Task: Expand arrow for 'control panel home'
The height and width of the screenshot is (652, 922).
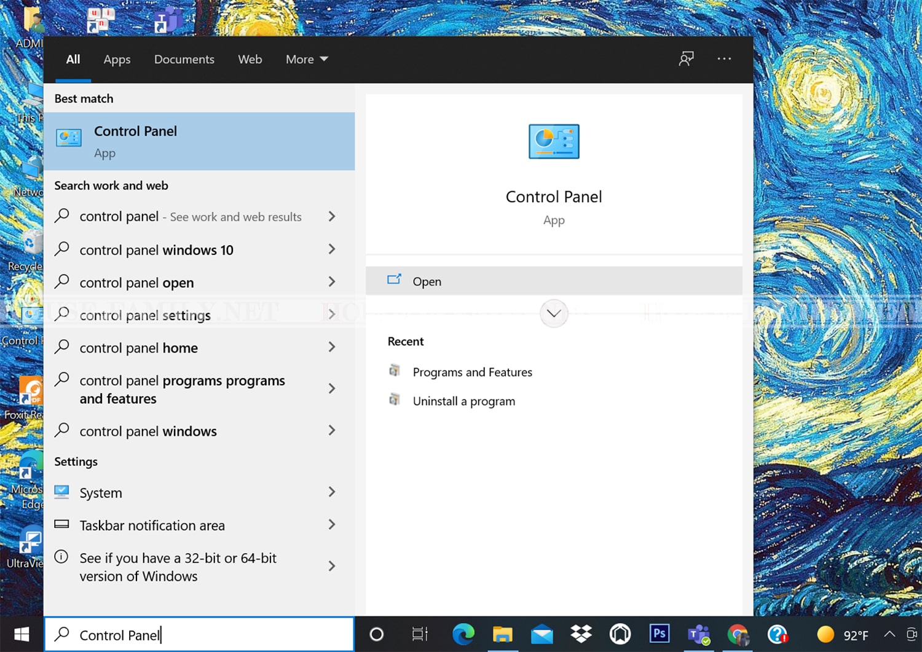Action: [x=332, y=347]
